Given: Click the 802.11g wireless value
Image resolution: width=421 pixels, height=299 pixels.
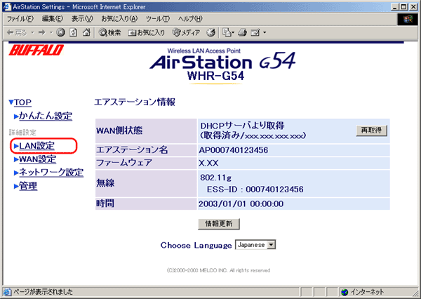Looking at the screenshot, I should pyautogui.click(x=215, y=178).
